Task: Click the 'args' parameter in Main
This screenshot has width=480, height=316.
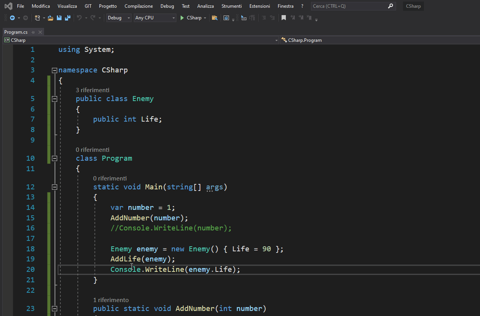Action: pos(214,187)
